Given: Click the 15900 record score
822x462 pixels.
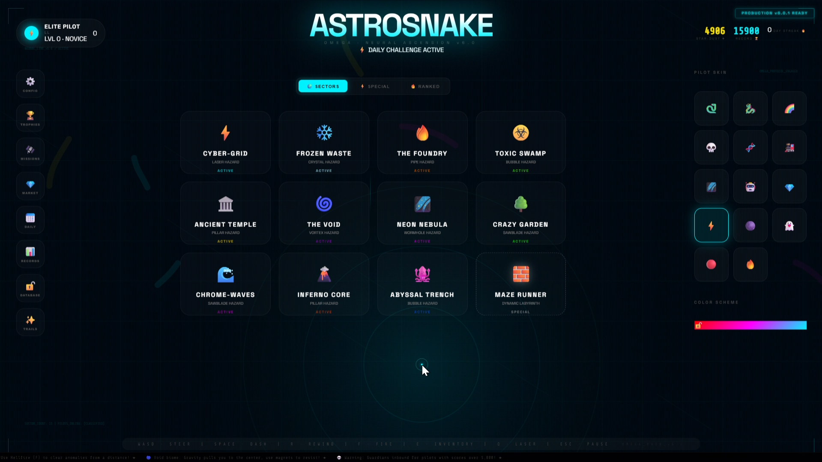Looking at the screenshot, I should click(746, 31).
